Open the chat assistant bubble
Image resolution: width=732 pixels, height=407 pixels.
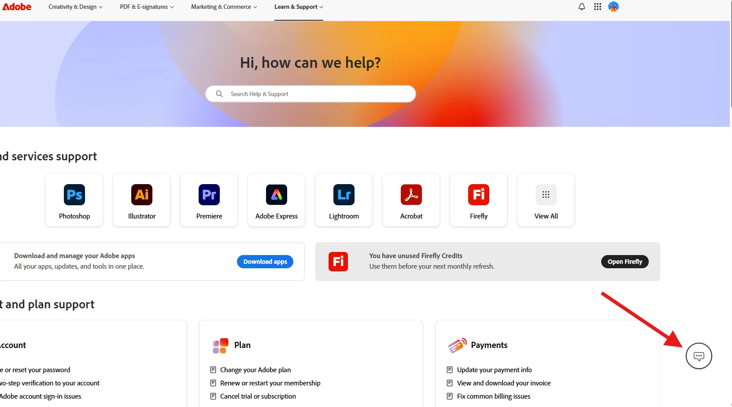pos(699,356)
